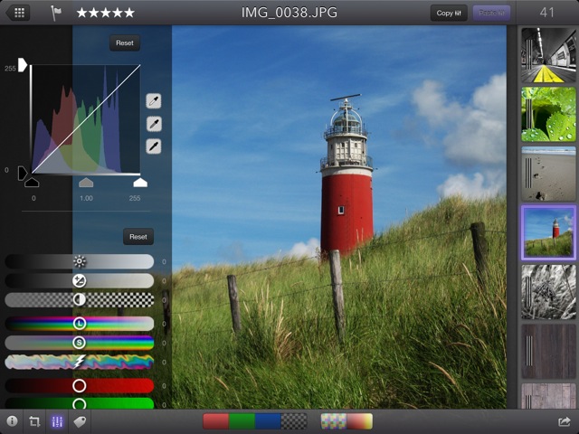
Task: Switch to the crop tool tab
Action: point(34,421)
